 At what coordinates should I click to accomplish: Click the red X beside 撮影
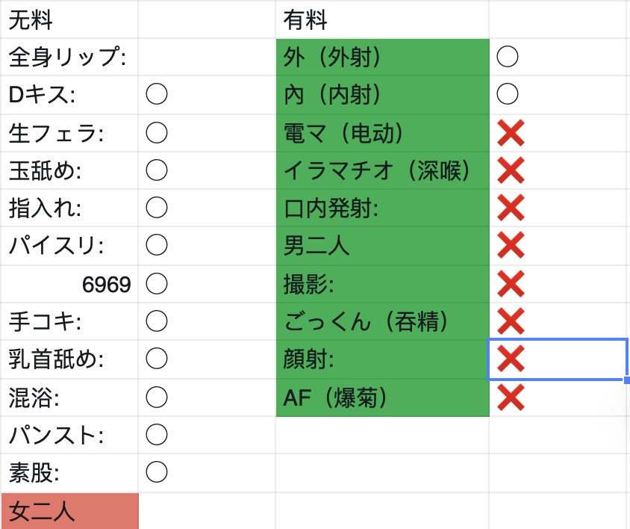point(511,283)
